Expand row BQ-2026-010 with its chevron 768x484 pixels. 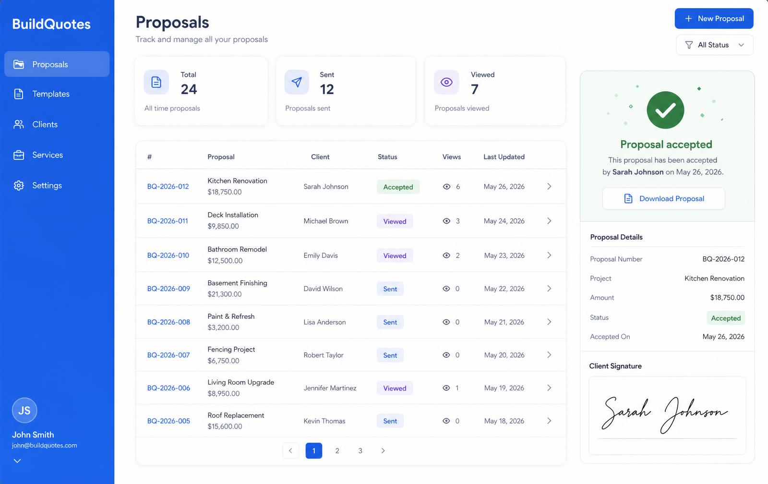pos(549,255)
